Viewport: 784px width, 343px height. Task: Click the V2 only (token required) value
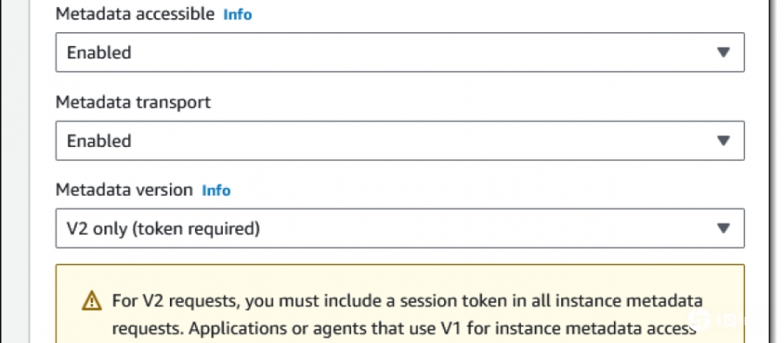click(163, 229)
